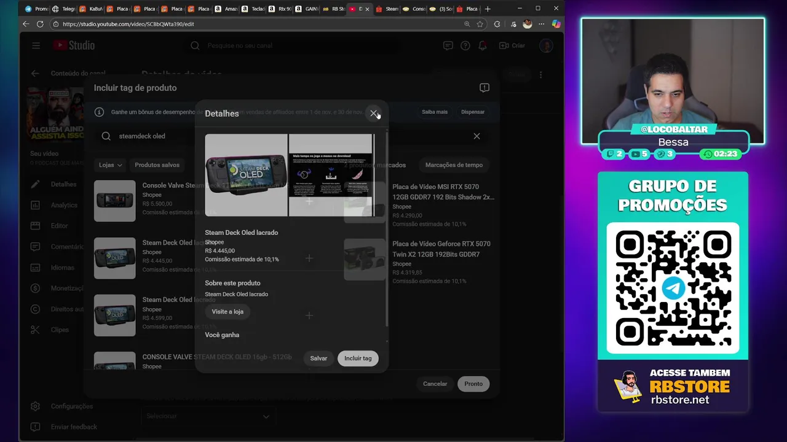The image size is (787, 442).
Task: Click the zoom magnifier in address bar
Action: pyautogui.click(x=467, y=24)
